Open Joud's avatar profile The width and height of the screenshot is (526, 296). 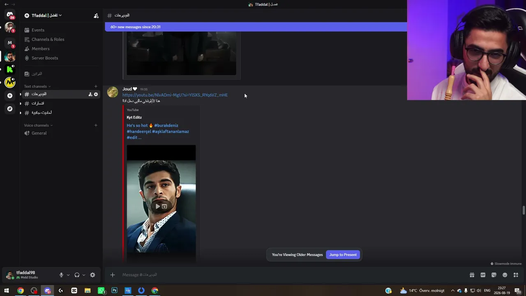tap(113, 92)
